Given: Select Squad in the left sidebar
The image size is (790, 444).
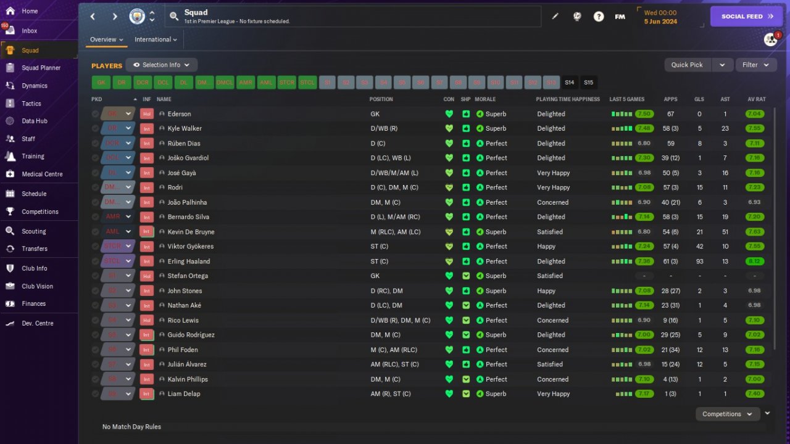Looking at the screenshot, I should point(39,51).
